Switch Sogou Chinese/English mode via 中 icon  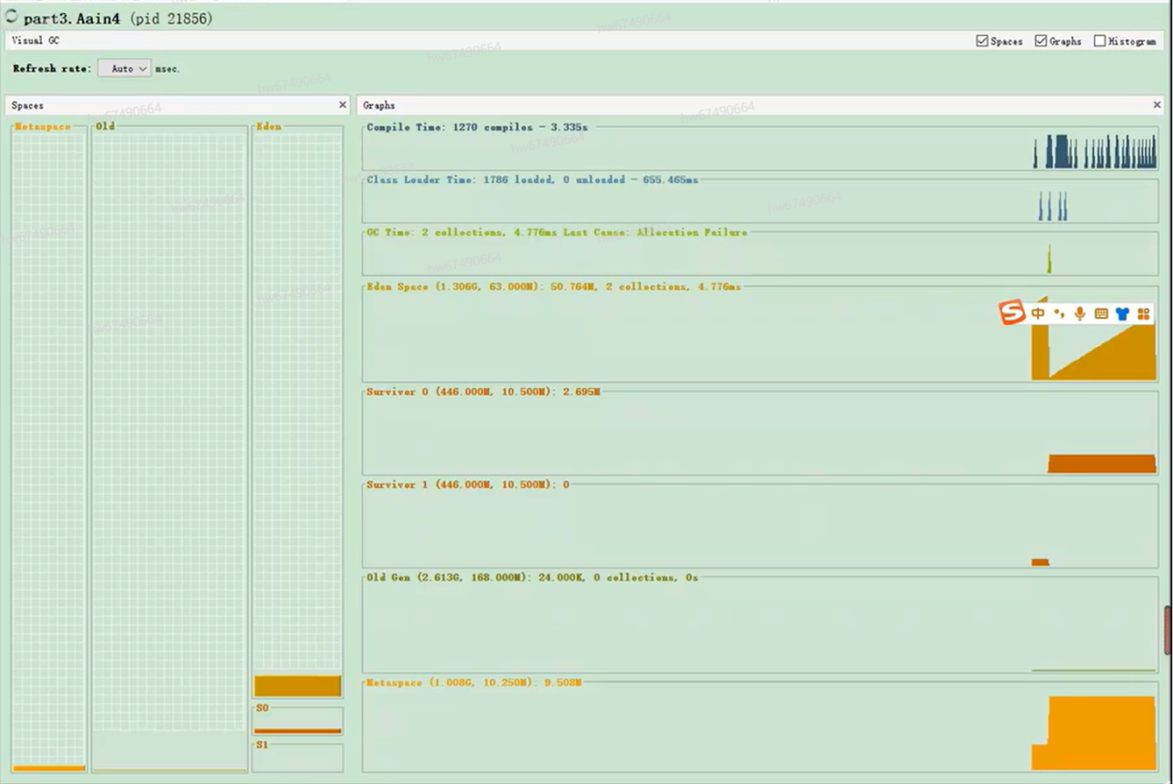pos(1038,314)
